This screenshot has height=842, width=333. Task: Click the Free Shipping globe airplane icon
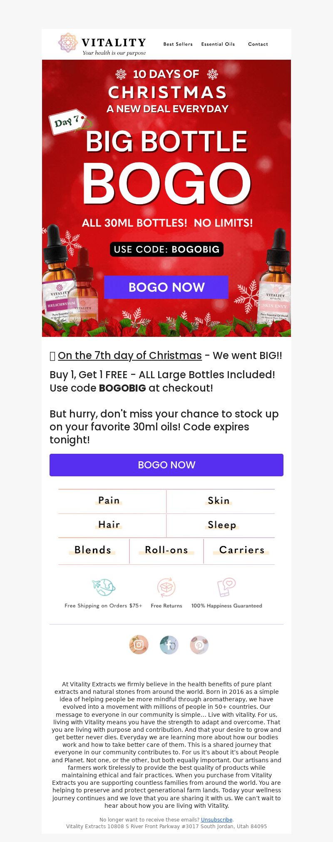104,588
